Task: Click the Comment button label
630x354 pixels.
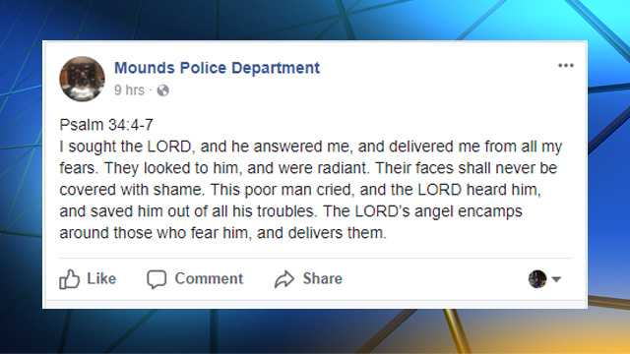Action: click(x=209, y=278)
